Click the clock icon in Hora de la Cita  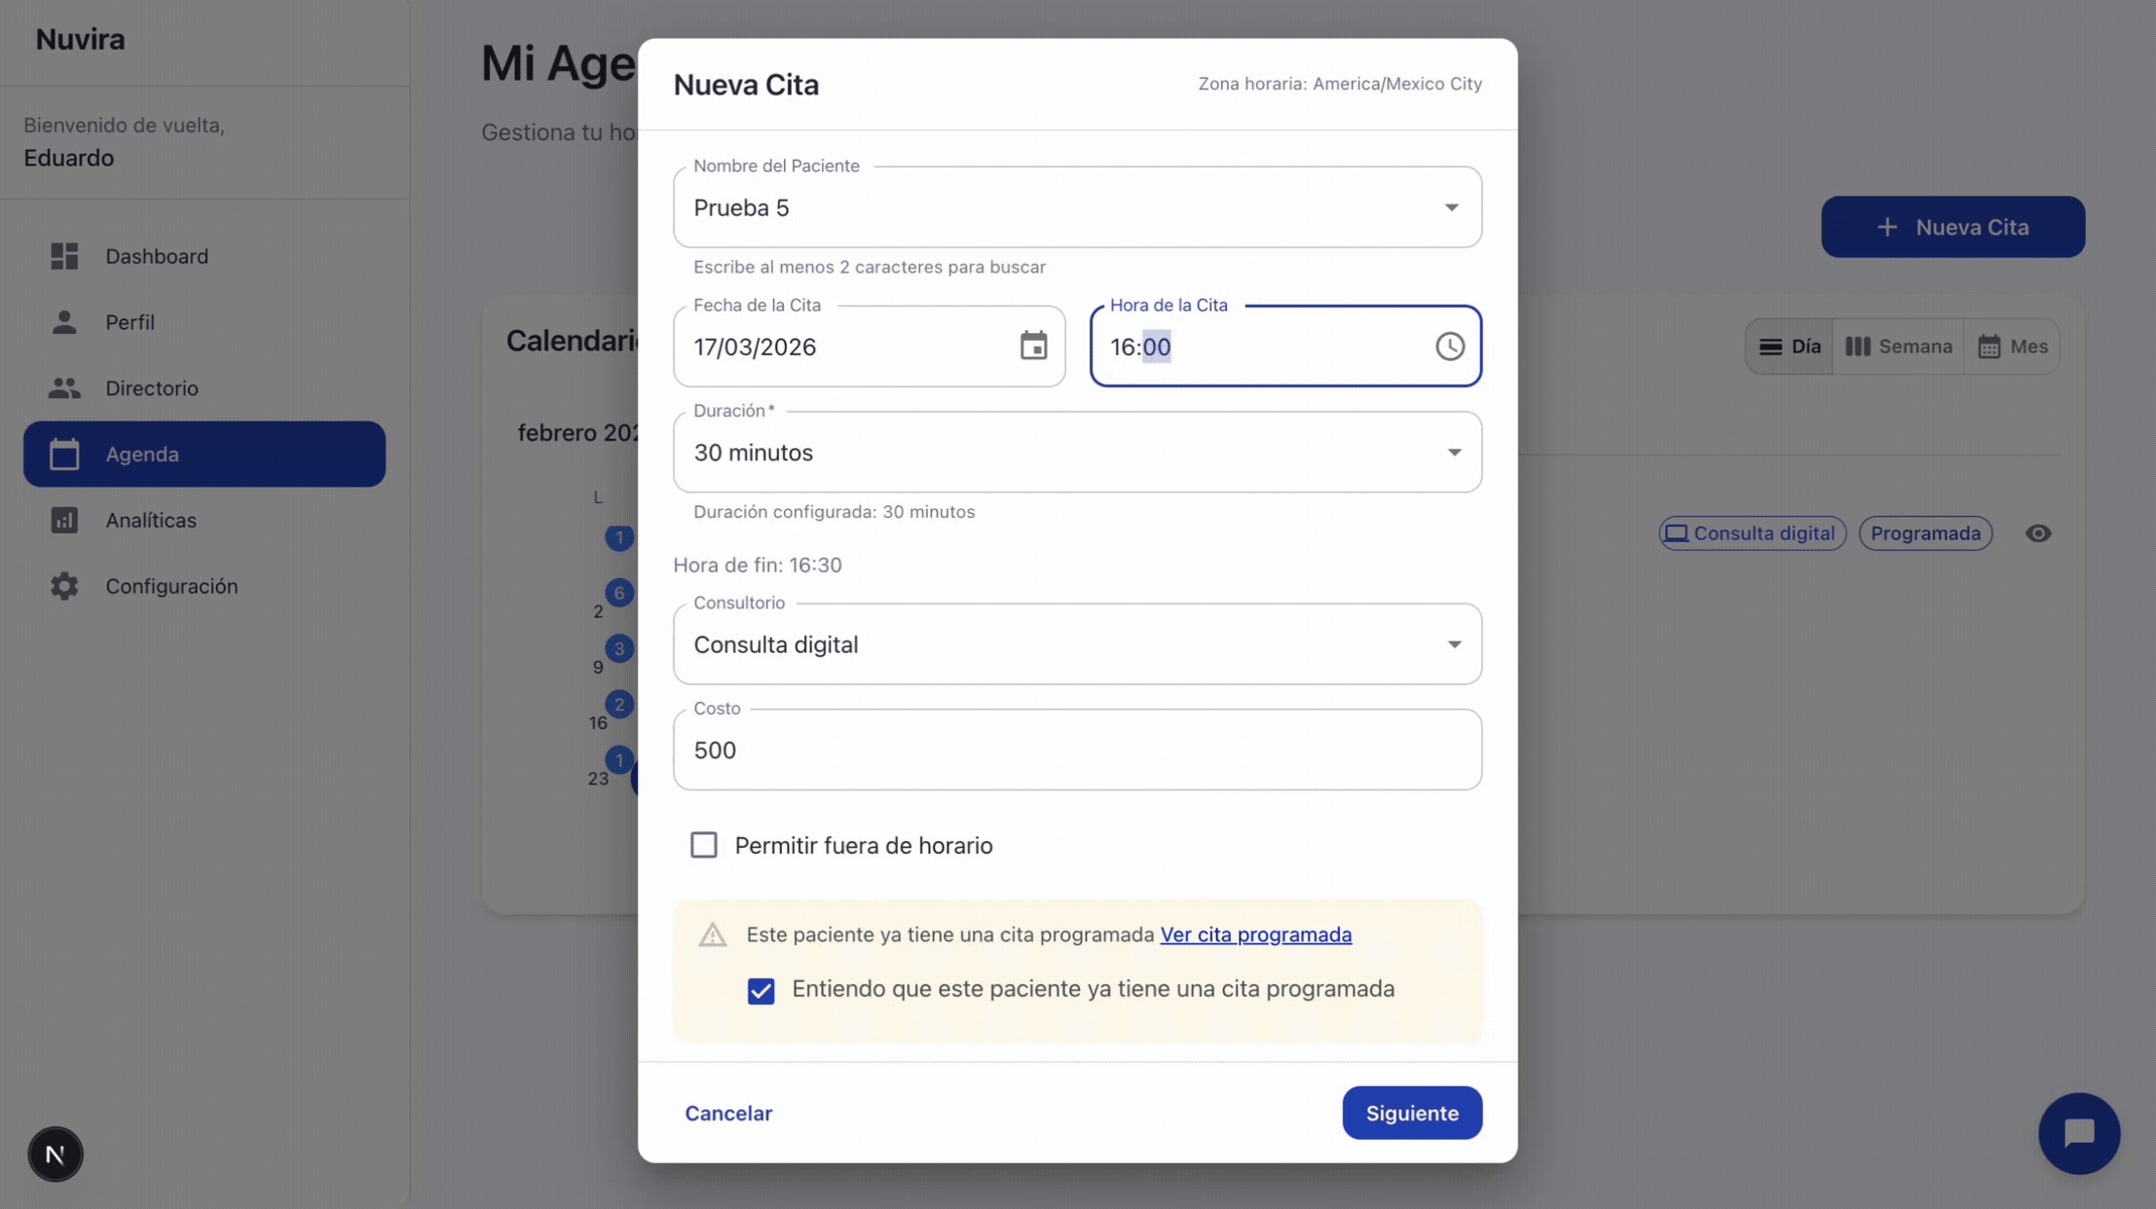(1449, 347)
